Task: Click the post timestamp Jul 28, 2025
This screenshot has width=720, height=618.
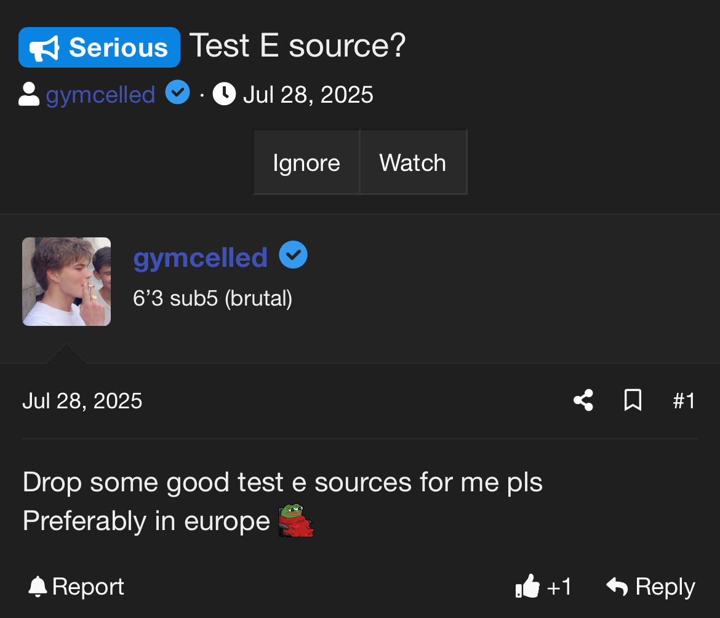Action: click(82, 401)
